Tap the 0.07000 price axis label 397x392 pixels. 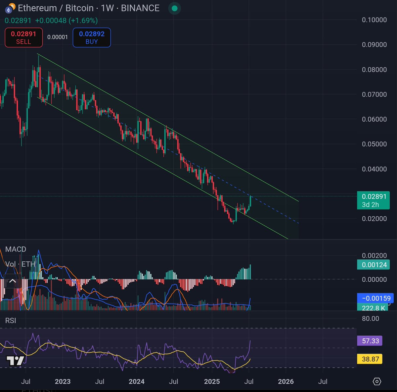[374, 94]
